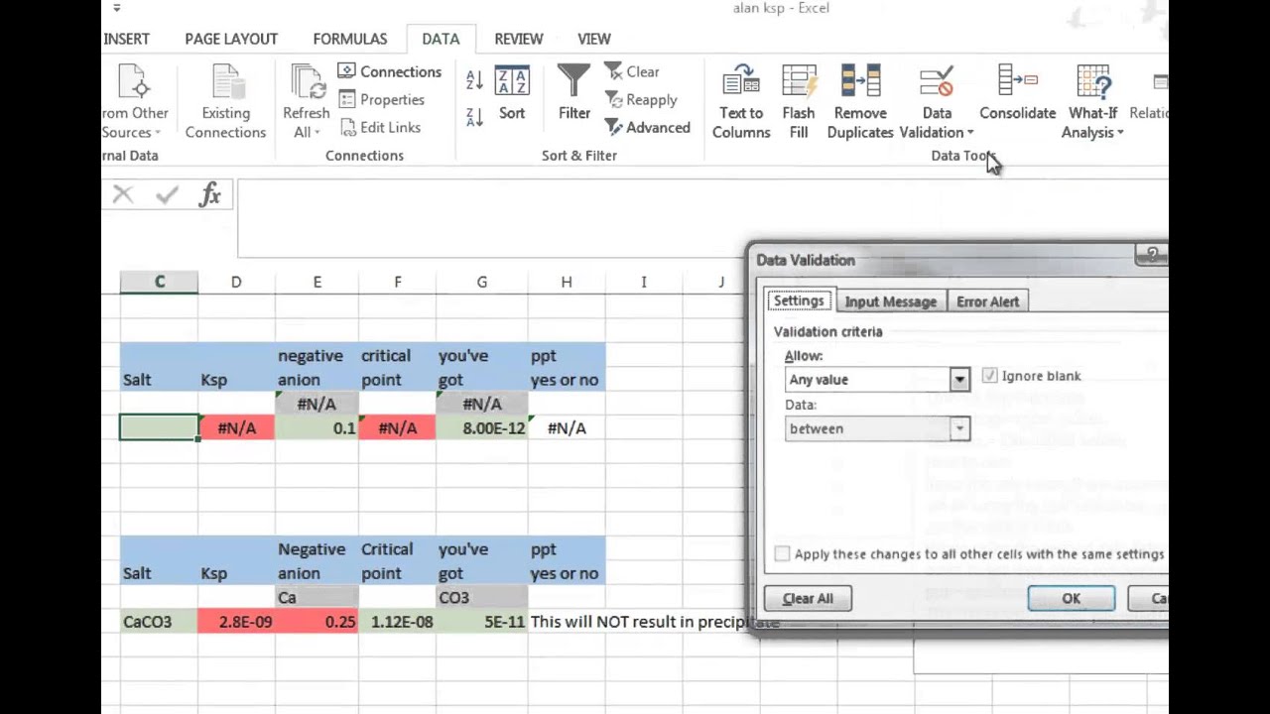Toggle the Filter funnel

[573, 94]
